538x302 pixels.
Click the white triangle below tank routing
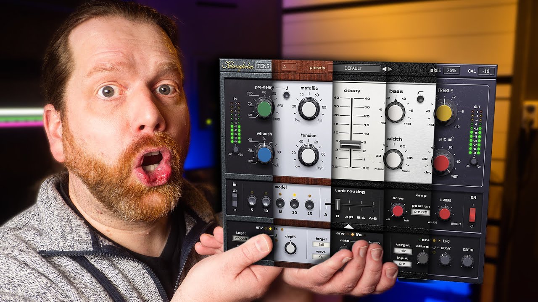click(348, 226)
